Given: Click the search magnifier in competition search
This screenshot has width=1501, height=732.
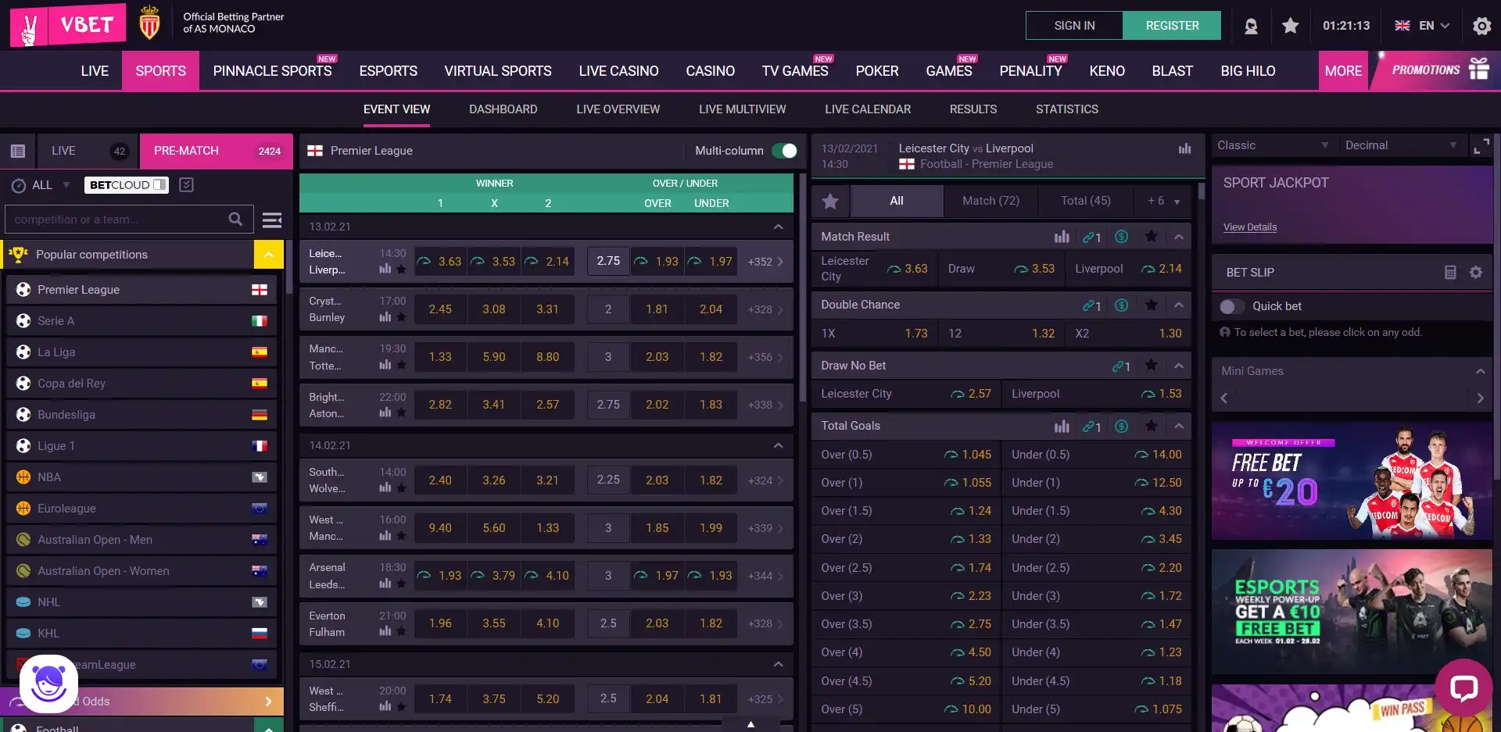Looking at the screenshot, I should click(x=235, y=220).
